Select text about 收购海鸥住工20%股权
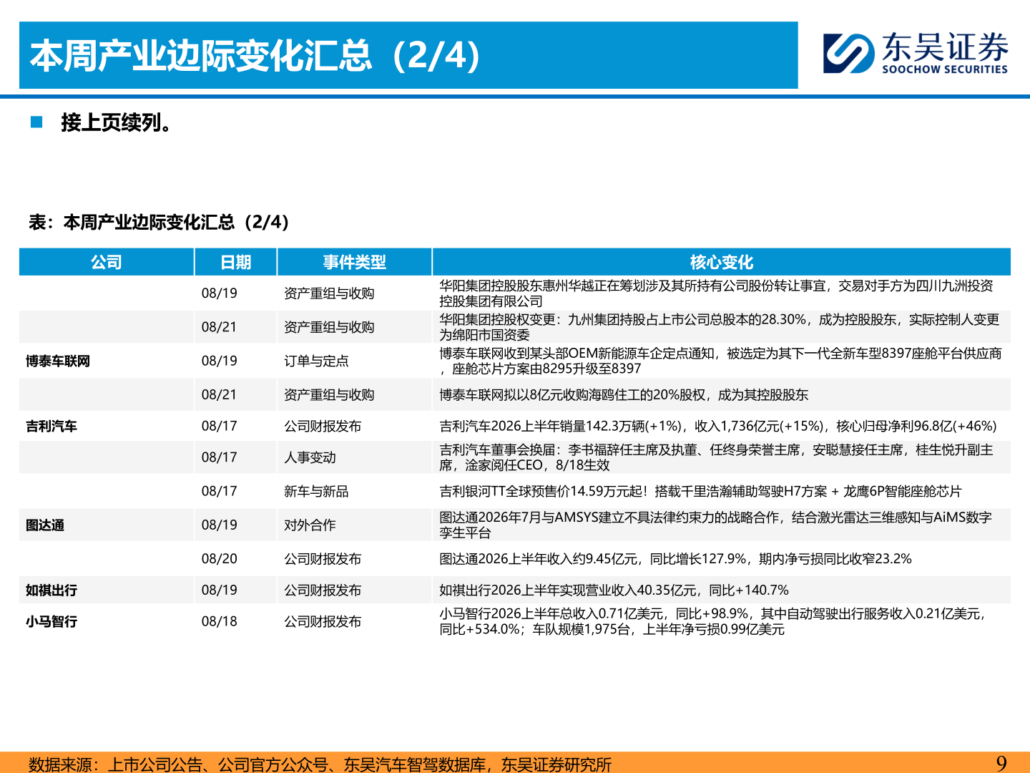The width and height of the screenshot is (1030, 773). pyautogui.click(x=624, y=395)
